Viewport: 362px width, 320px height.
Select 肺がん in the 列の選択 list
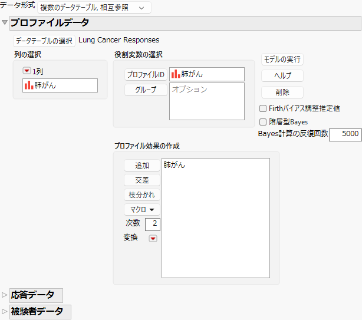(60, 85)
